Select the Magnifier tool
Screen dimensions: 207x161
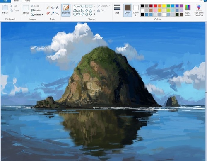(x=57, y=13)
